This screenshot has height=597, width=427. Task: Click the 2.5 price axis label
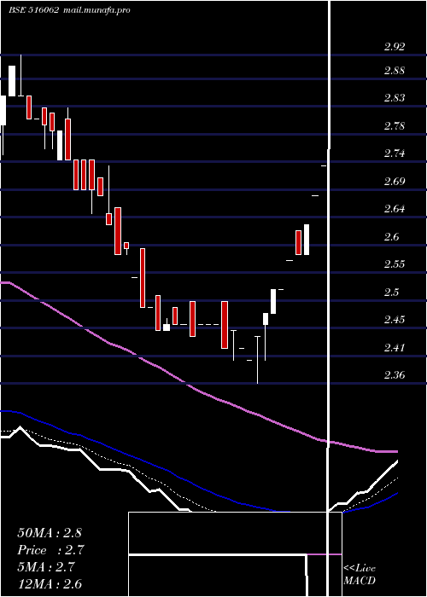(391, 292)
